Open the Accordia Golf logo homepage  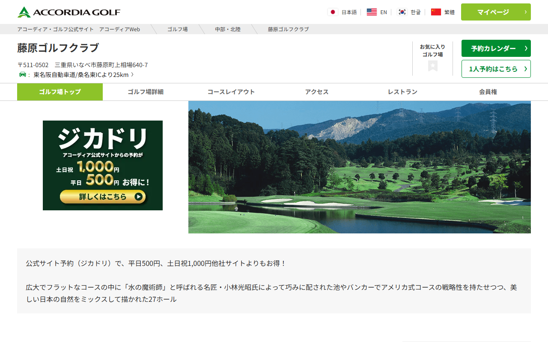[x=69, y=12]
